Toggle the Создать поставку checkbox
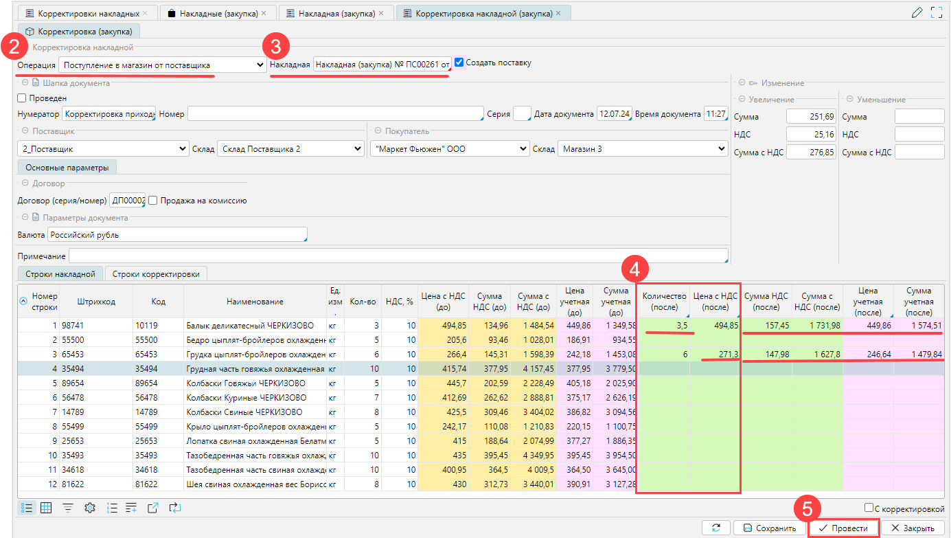 point(459,63)
